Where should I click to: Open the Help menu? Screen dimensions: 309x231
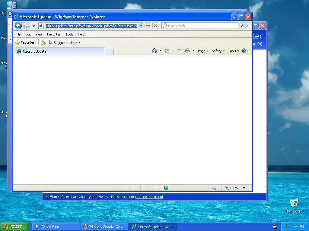81,34
